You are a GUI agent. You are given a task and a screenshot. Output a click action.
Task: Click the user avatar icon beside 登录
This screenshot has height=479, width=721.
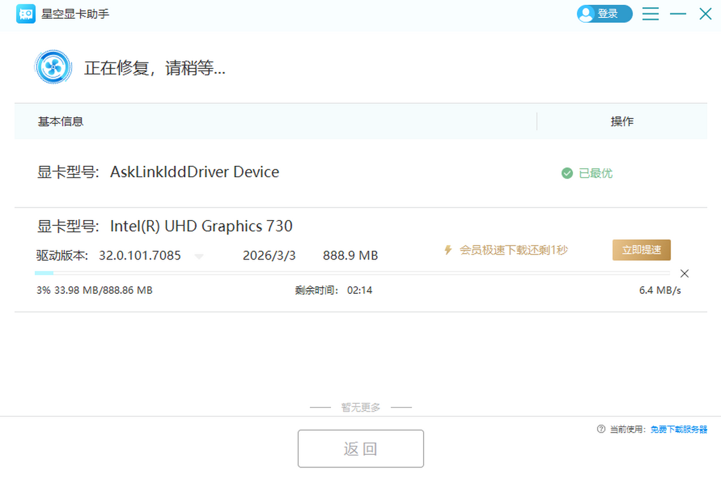pyautogui.click(x=586, y=14)
